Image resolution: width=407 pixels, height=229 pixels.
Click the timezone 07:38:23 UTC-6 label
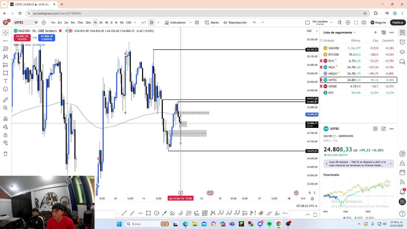click(x=307, y=206)
